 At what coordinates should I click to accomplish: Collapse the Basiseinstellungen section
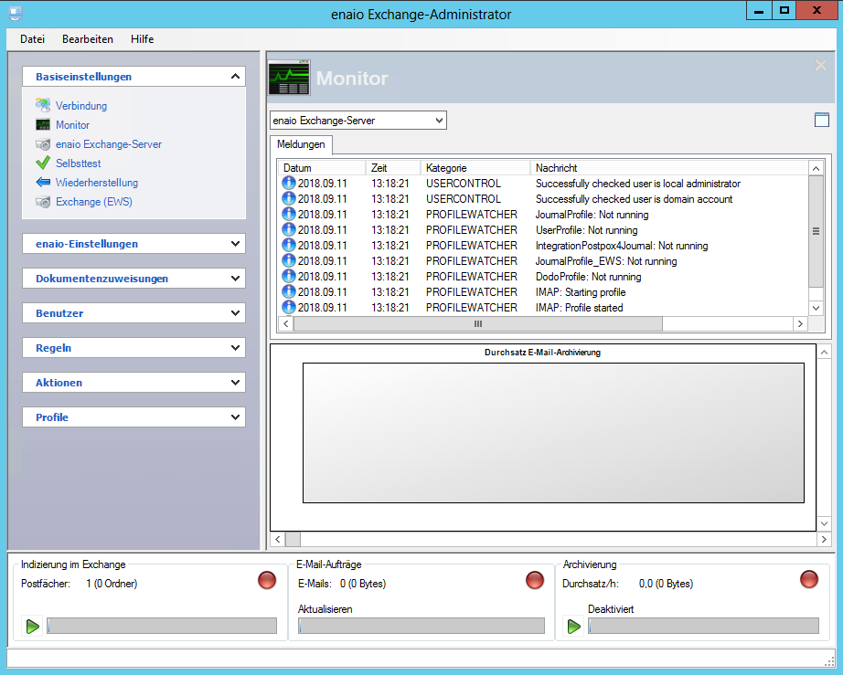(235, 76)
